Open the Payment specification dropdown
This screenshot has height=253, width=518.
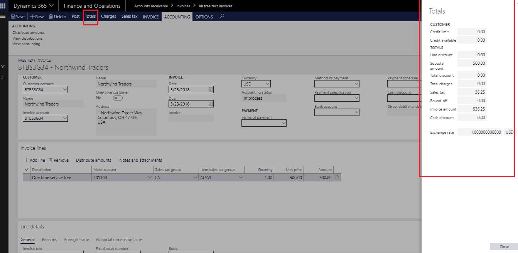[x=356, y=98]
